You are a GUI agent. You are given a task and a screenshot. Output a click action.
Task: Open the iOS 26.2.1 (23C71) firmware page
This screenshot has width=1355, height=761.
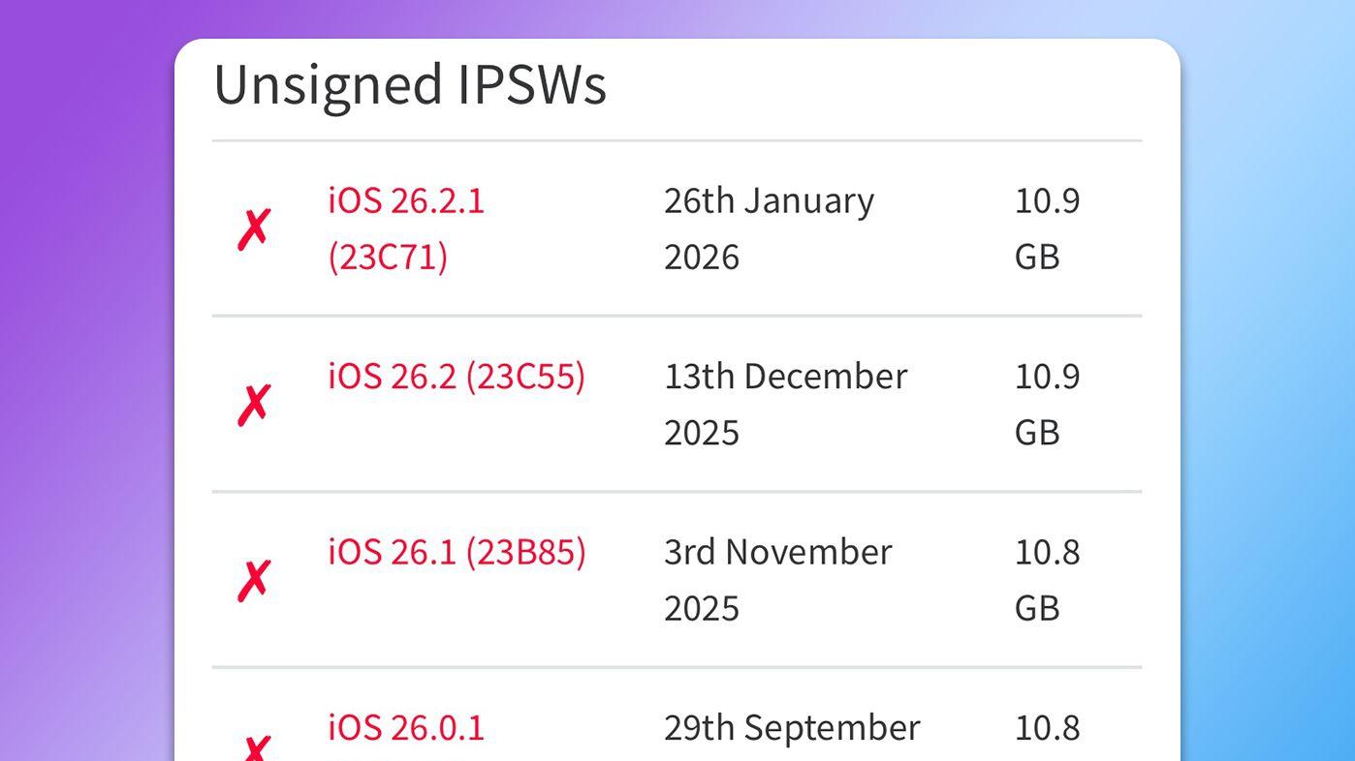(405, 228)
